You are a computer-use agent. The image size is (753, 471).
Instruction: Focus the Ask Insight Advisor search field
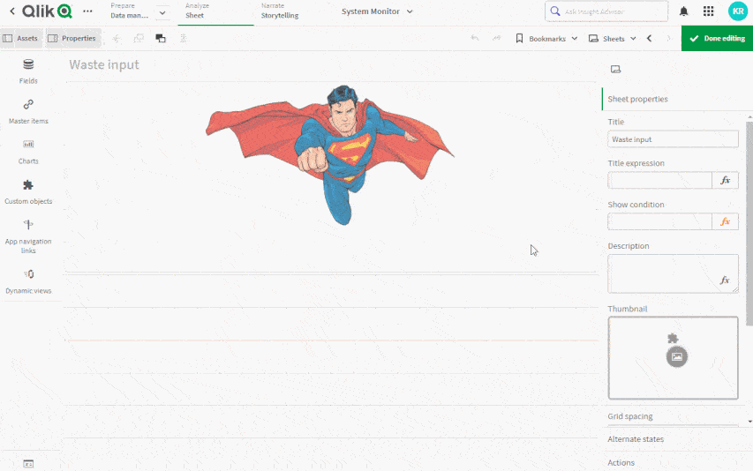pyautogui.click(x=606, y=11)
